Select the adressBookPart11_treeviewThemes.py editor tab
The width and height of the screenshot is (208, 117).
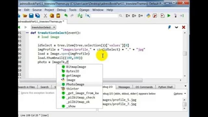42,21
